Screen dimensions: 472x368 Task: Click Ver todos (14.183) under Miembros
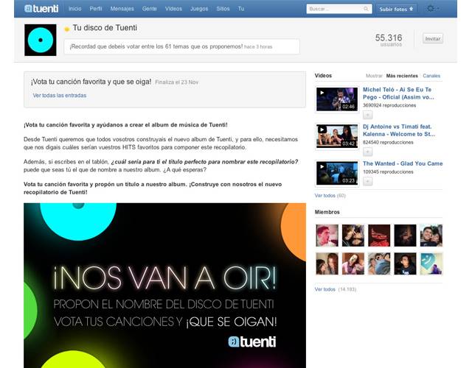click(x=336, y=289)
